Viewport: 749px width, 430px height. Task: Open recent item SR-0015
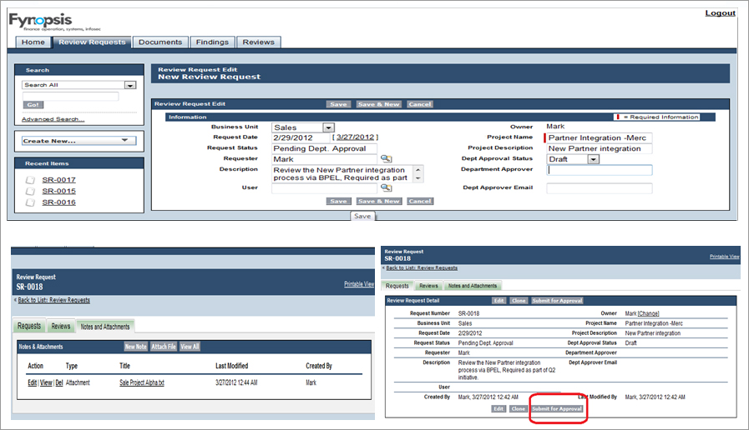(x=58, y=191)
